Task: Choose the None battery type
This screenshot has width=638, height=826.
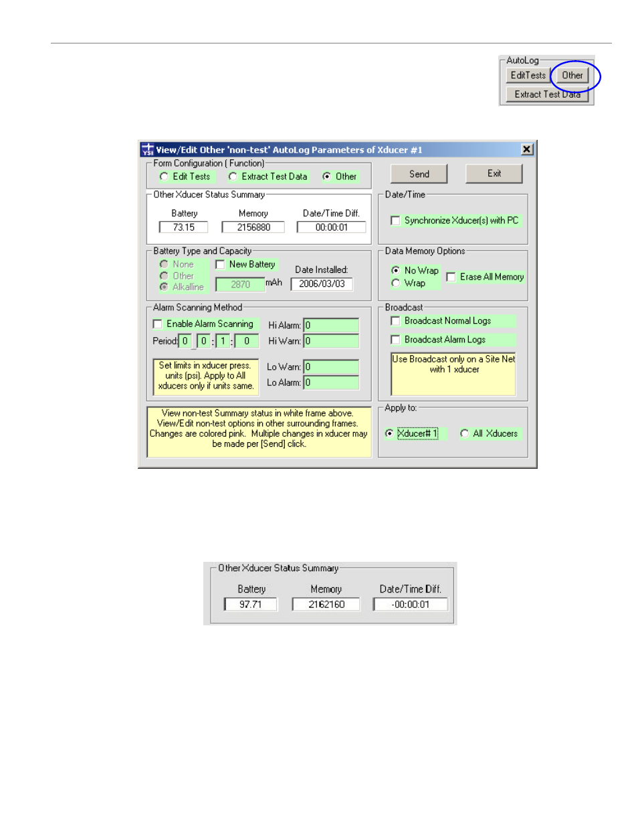Action: [164, 264]
